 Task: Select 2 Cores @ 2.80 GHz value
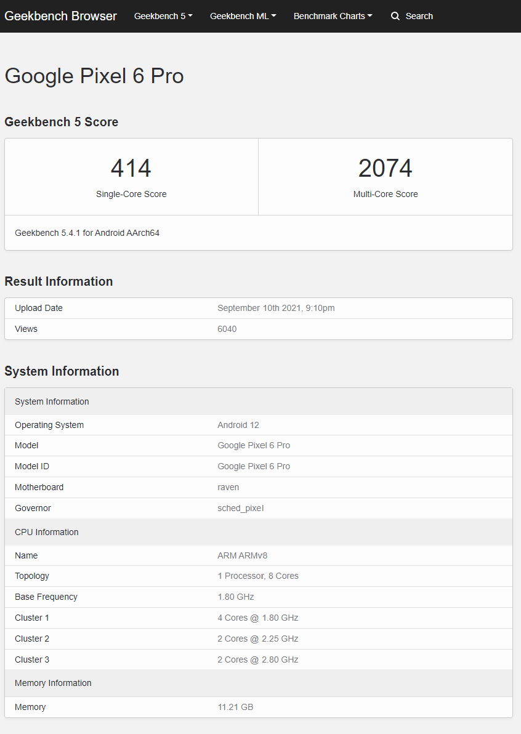(258, 659)
